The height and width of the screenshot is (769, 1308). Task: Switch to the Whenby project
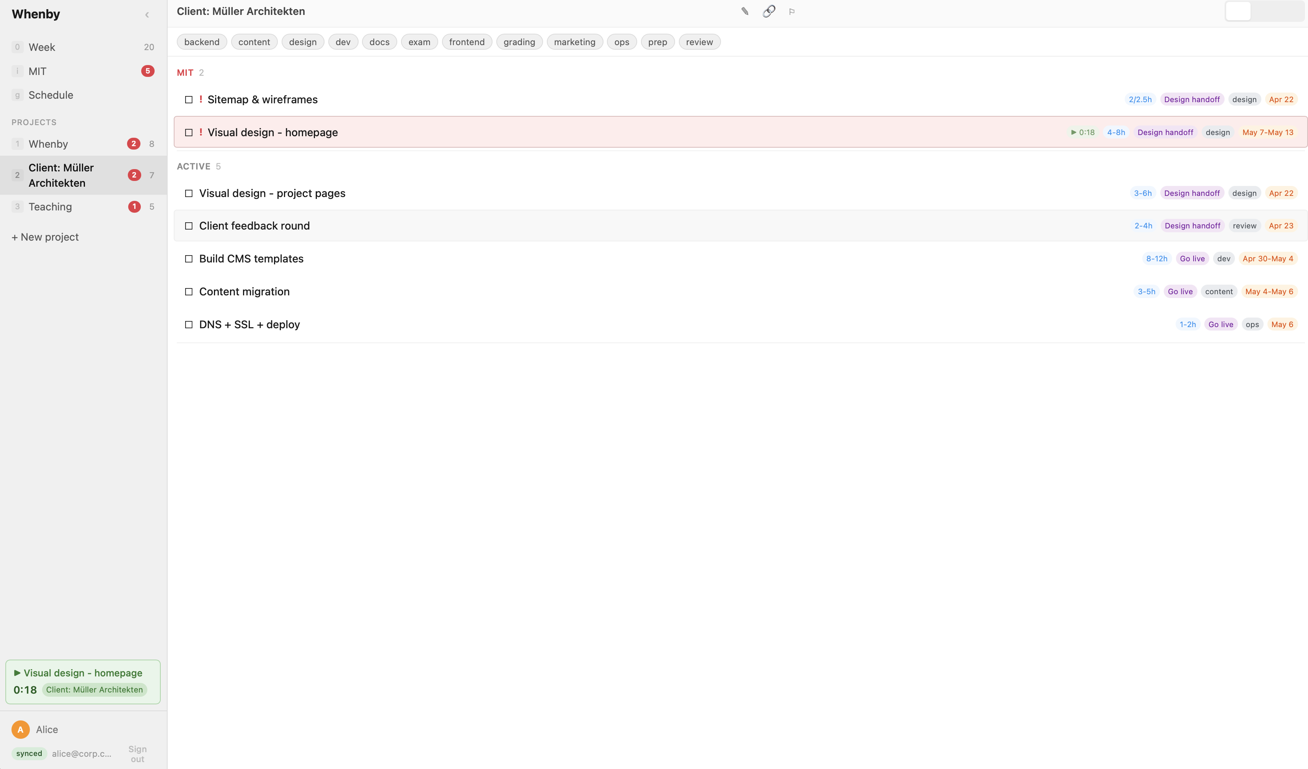point(48,144)
